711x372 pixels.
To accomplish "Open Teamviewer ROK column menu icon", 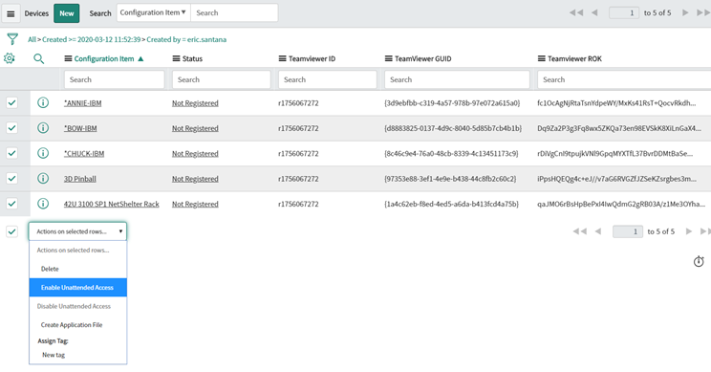I will [x=542, y=58].
